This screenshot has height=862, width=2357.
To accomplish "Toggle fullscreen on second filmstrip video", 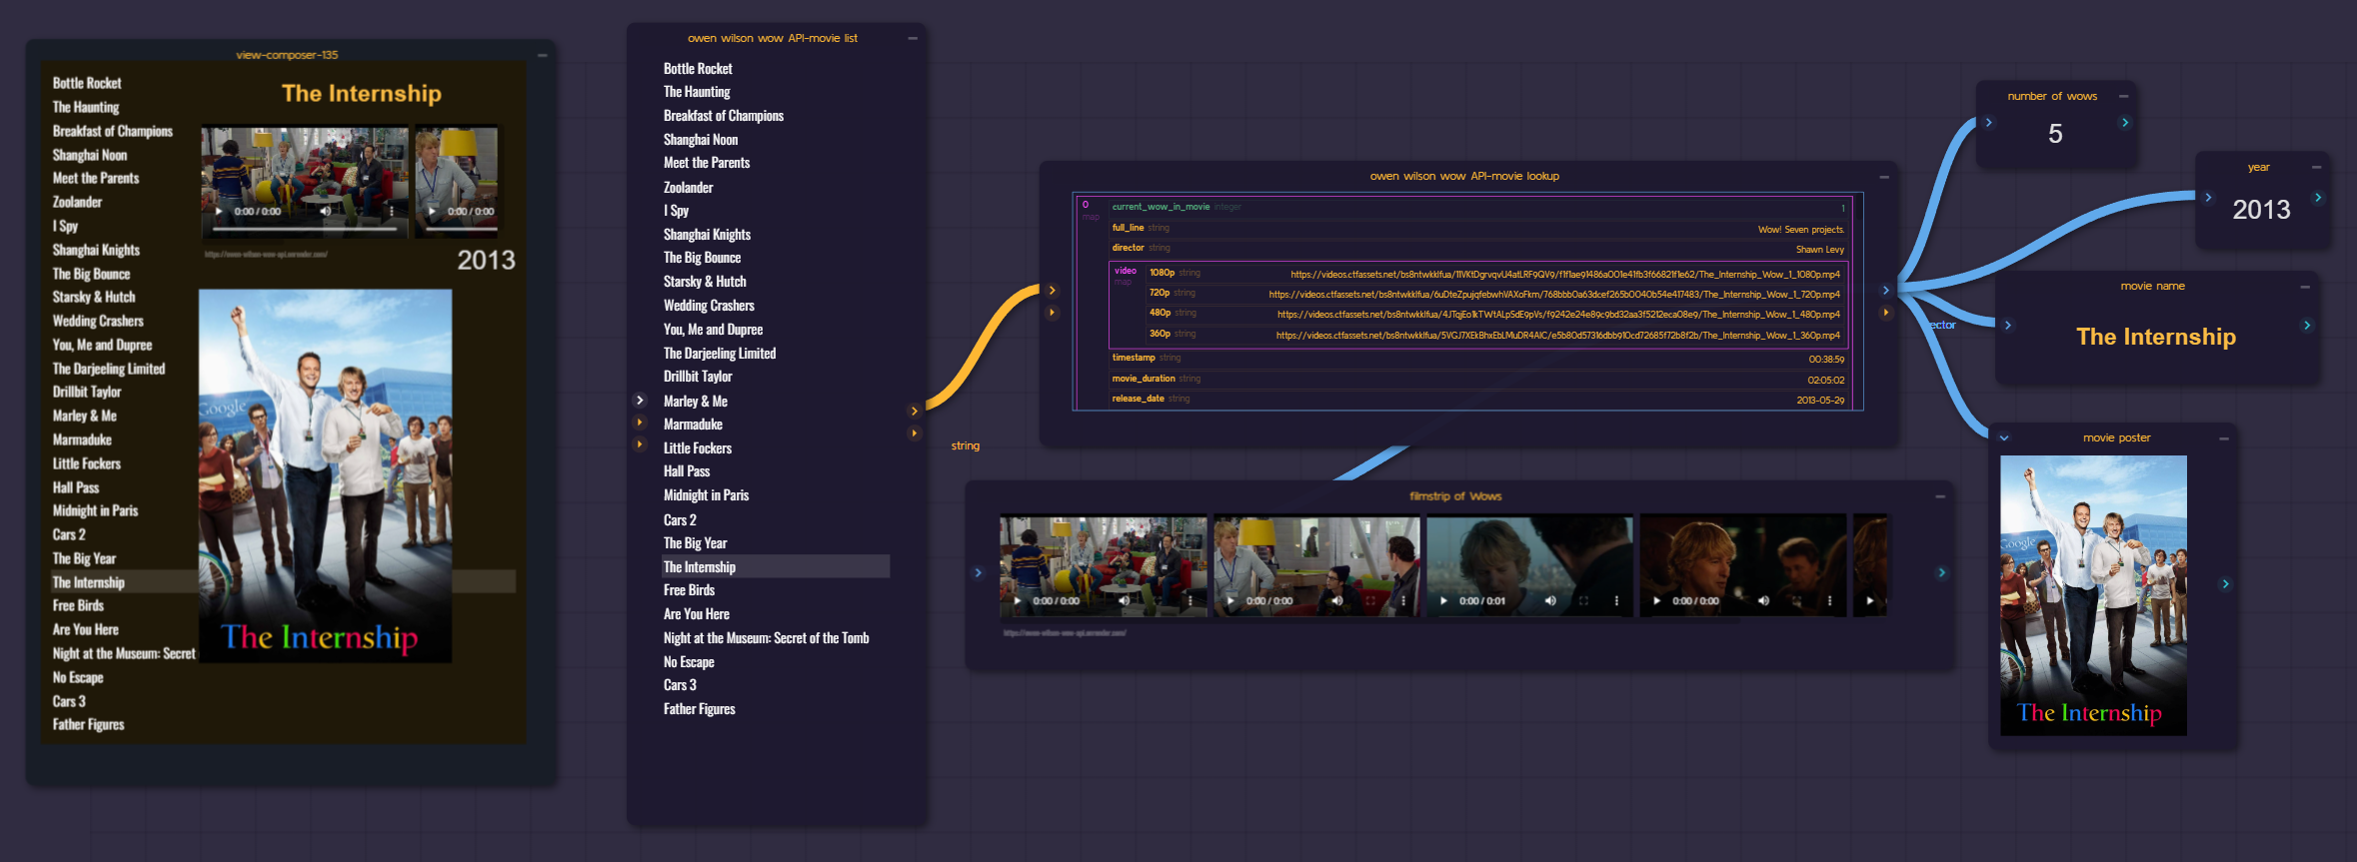I will coord(1370,601).
